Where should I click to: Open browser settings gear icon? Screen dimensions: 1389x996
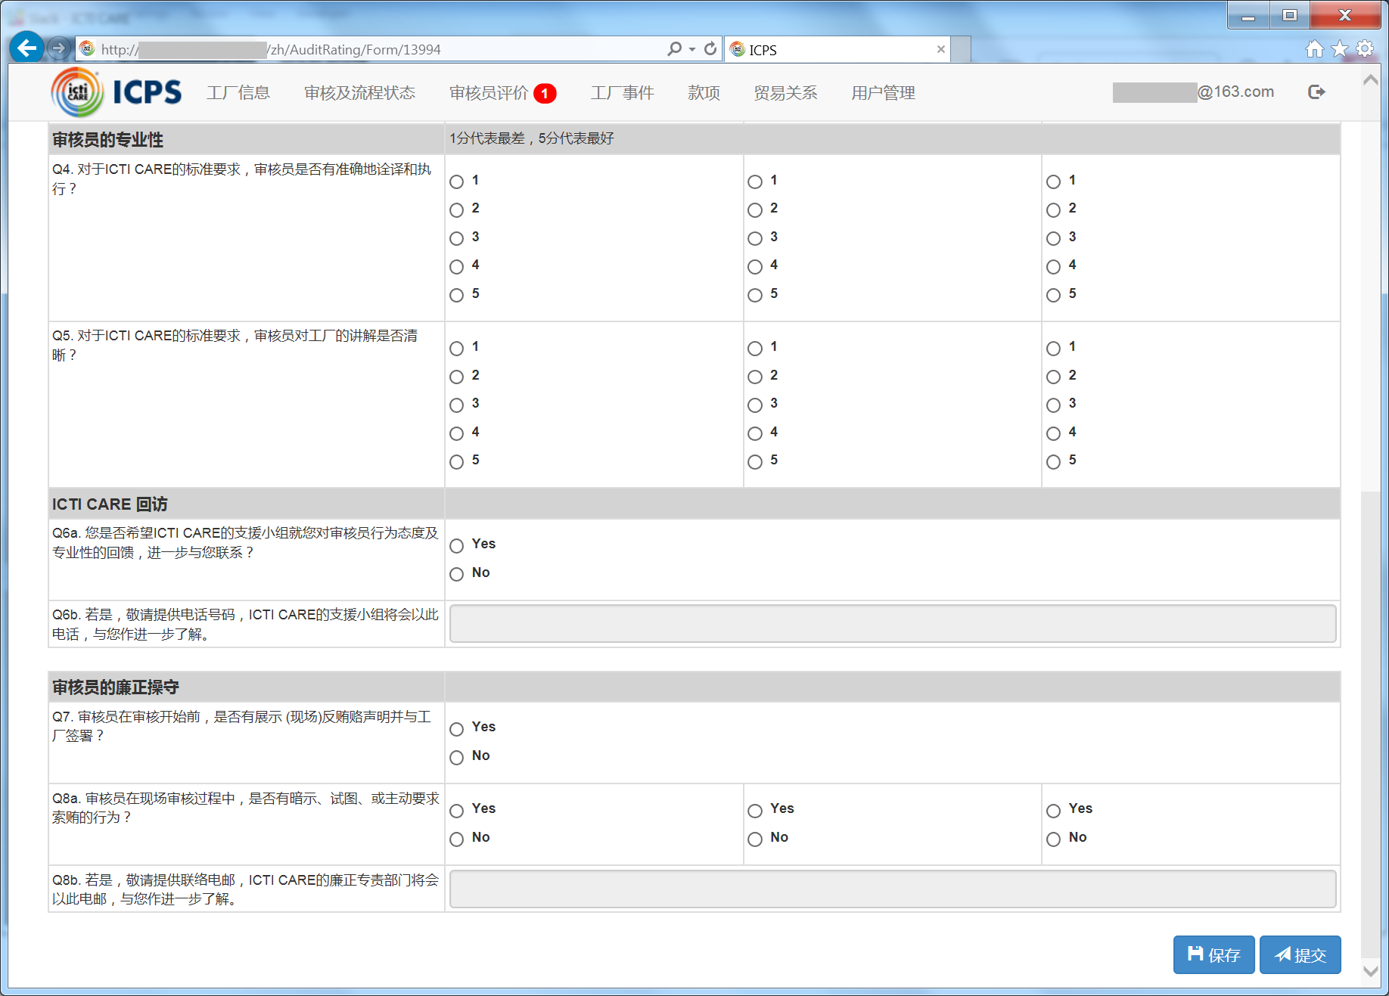[1365, 49]
